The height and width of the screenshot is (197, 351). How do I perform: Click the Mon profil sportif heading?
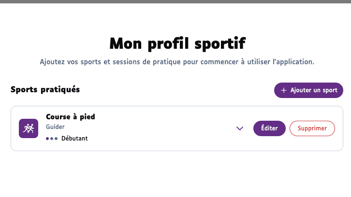click(x=177, y=44)
